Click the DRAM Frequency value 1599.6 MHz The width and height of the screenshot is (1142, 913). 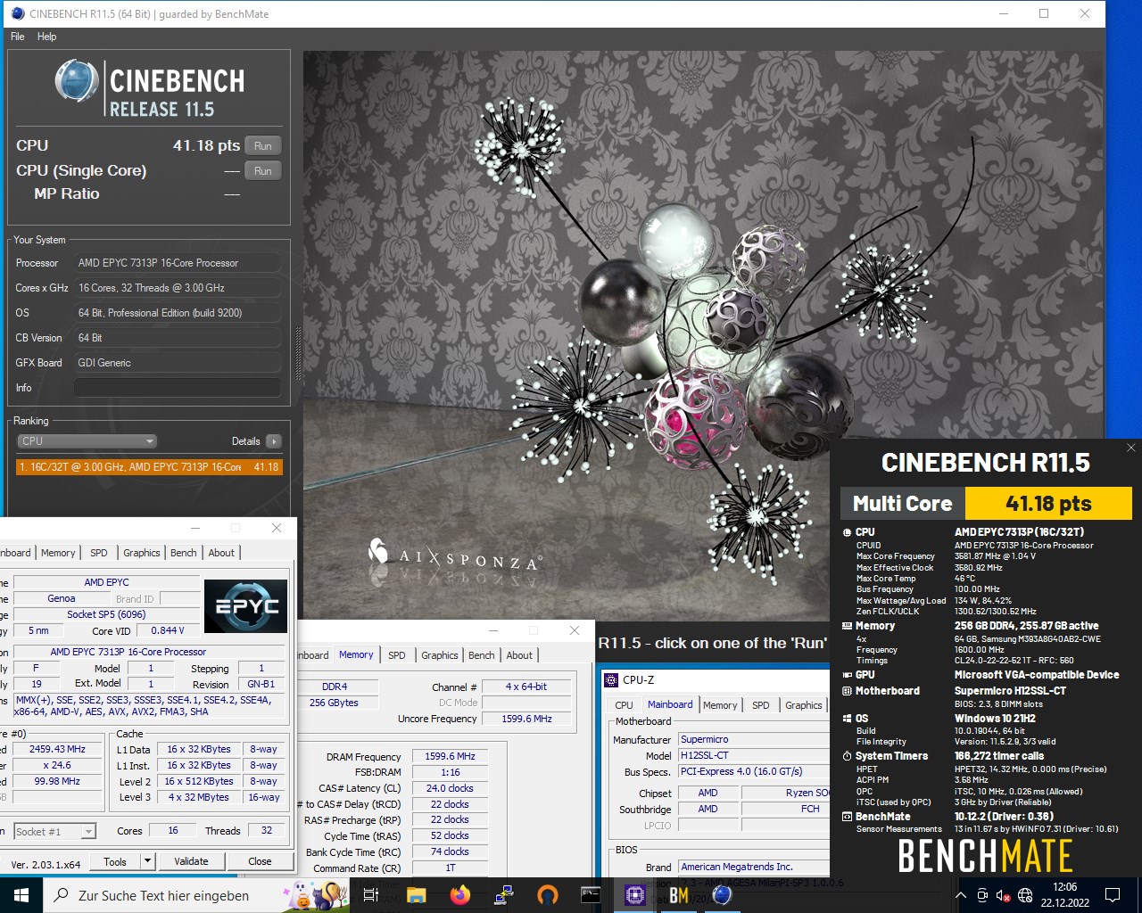450,756
